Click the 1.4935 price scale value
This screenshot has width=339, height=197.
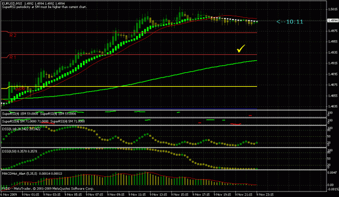(333, 53)
